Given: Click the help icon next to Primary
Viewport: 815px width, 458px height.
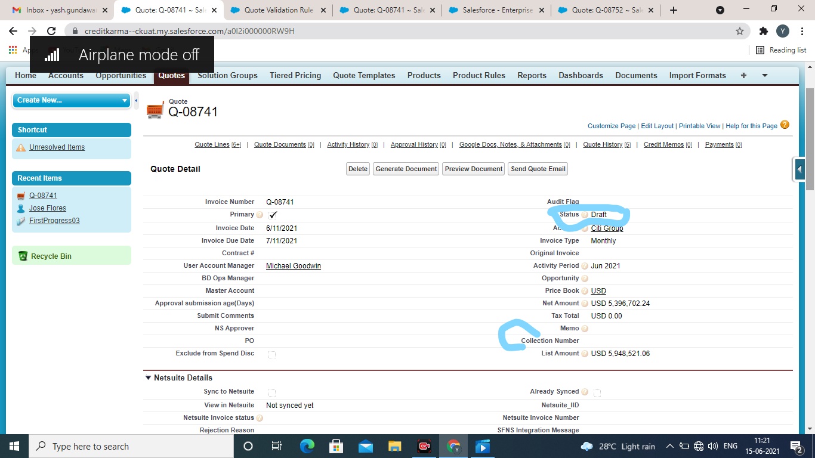Looking at the screenshot, I should click(x=260, y=215).
